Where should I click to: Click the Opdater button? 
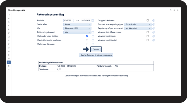pos(96,49)
